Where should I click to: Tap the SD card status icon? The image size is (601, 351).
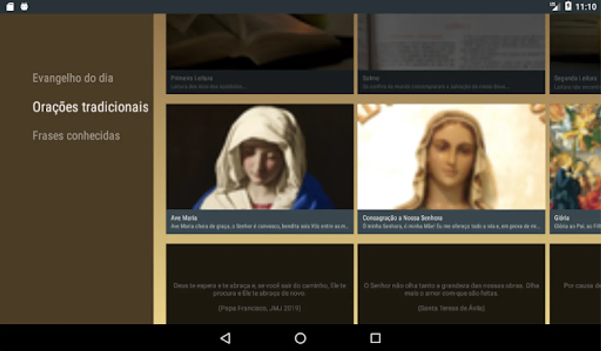click(x=10, y=7)
